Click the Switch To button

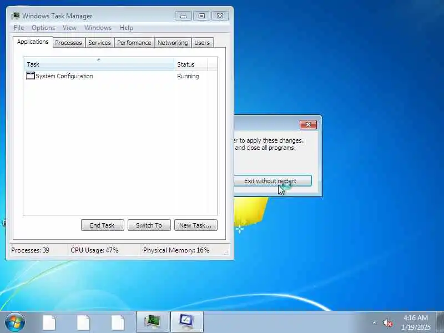[x=149, y=225]
